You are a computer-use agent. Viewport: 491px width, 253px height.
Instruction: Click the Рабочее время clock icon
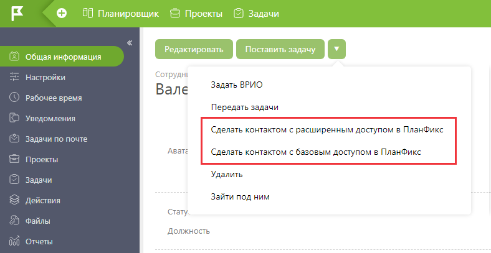tap(14, 98)
